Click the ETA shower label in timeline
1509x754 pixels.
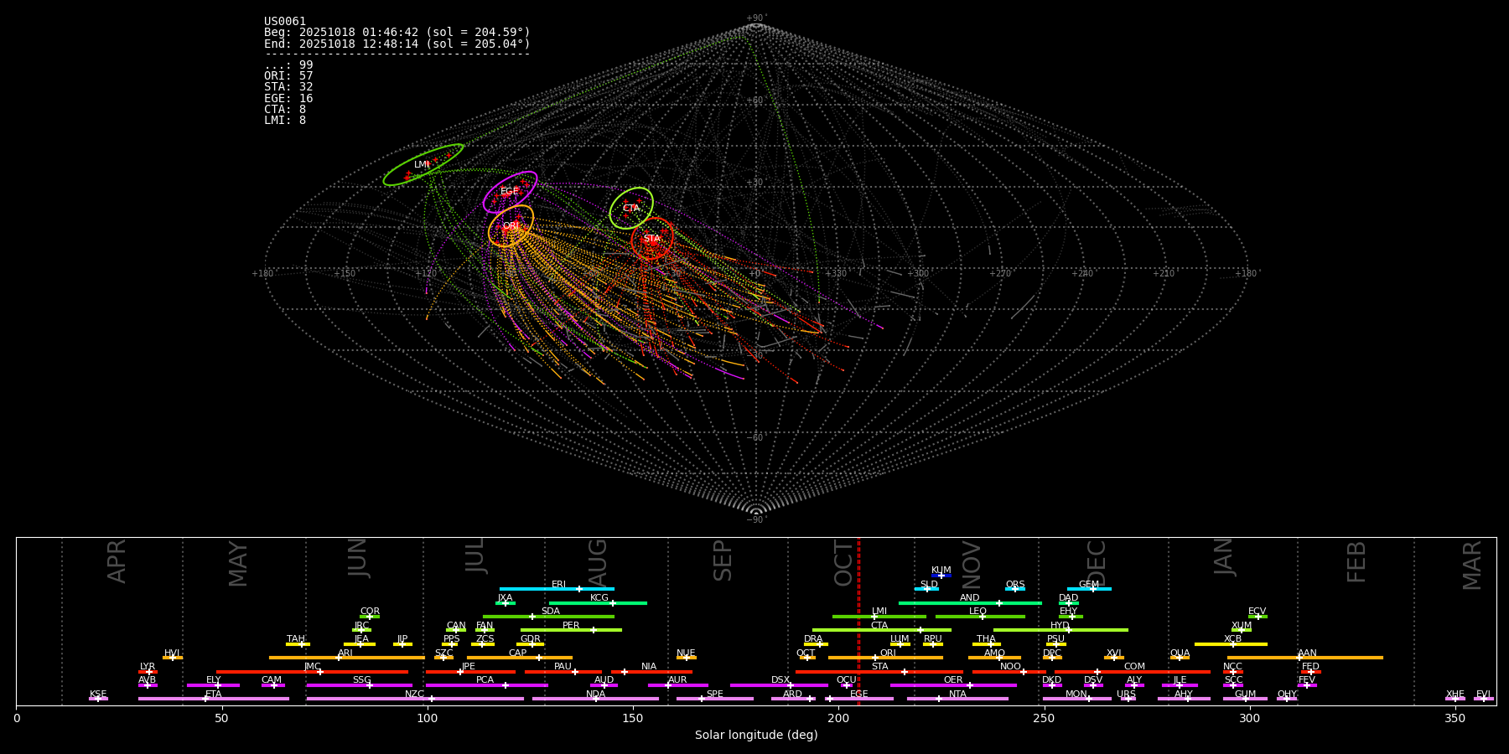click(x=214, y=695)
